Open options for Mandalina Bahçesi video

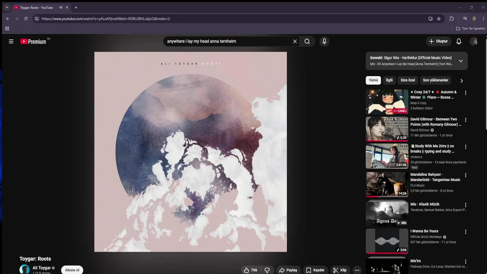point(465,175)
